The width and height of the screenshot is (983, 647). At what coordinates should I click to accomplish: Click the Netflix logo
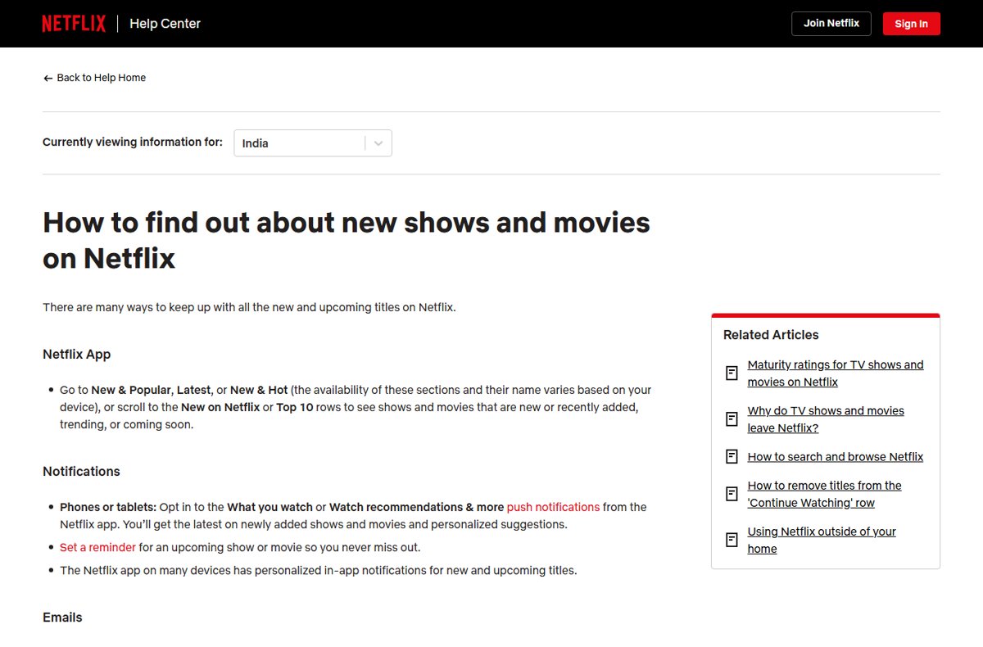pos(74,24)
